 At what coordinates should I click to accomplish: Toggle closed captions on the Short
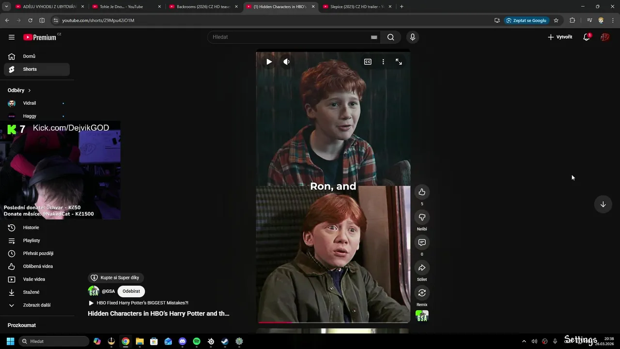pyautogui.click(x=368, y=62)
